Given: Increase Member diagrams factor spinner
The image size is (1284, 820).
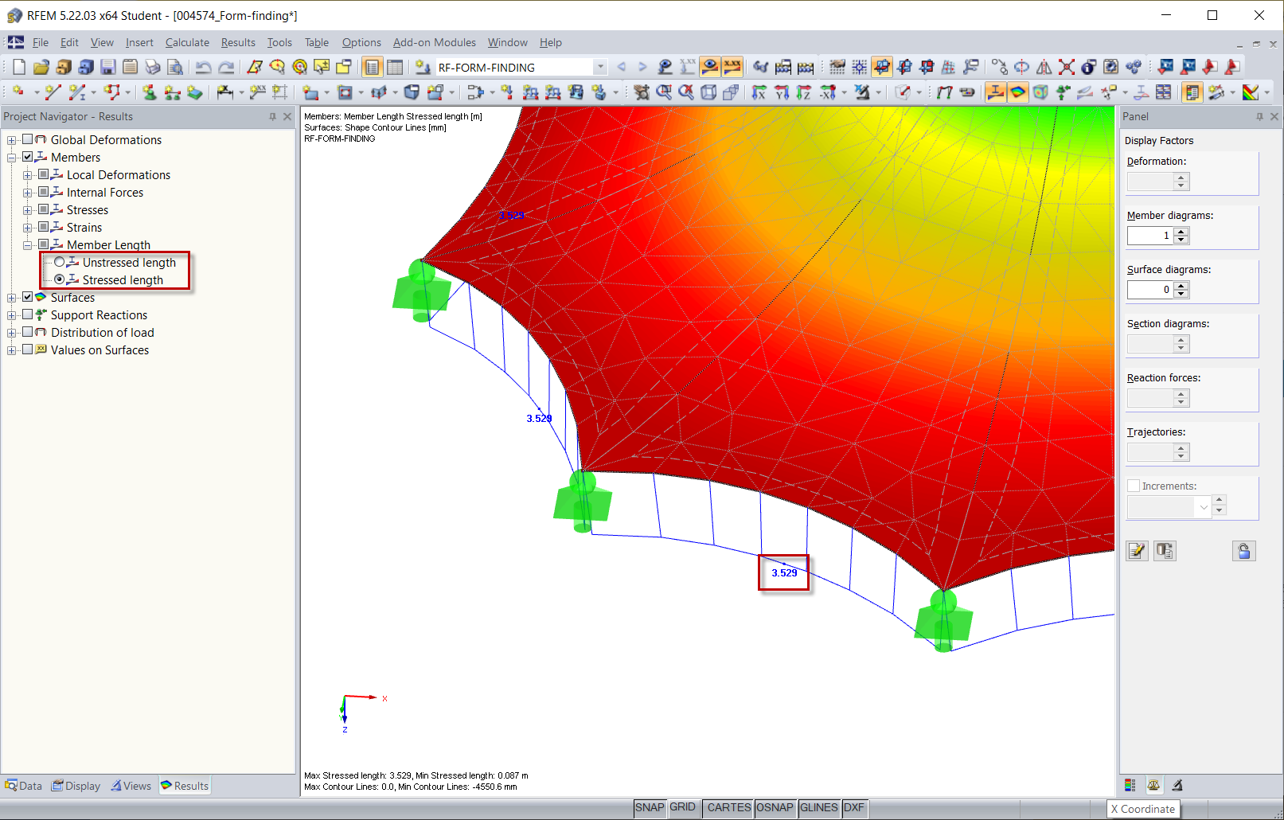Looking at the screenshot, I should [x=1181, y=232].
